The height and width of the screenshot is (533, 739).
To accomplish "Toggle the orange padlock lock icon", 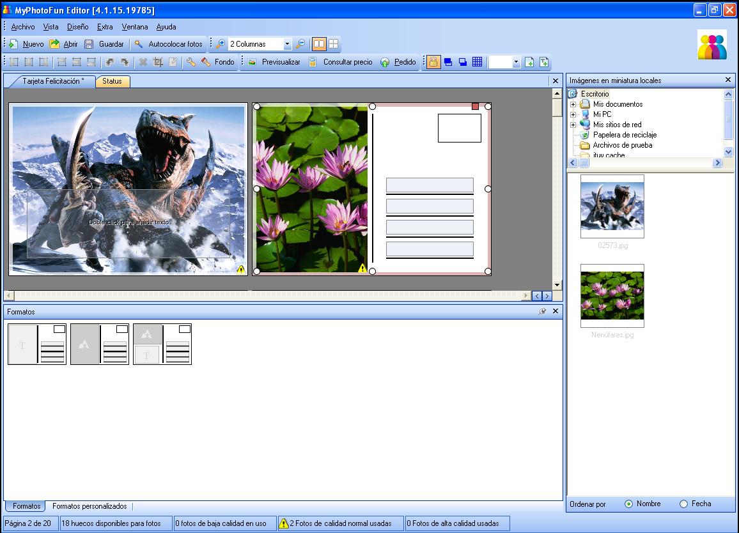I will point(433,62).
